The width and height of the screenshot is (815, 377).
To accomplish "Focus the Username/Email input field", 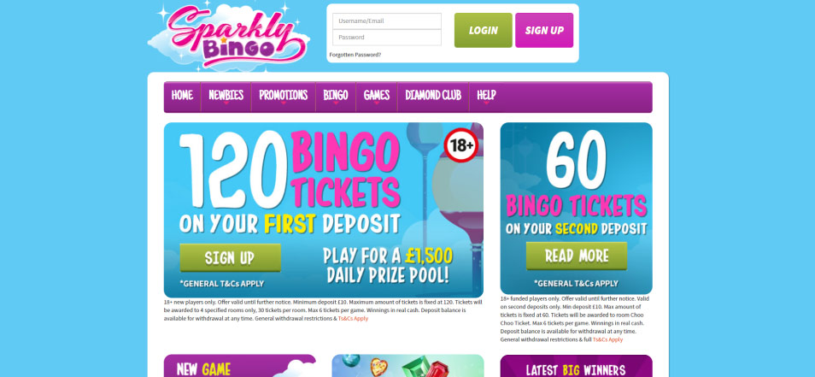I will click(x=387, y=21).
